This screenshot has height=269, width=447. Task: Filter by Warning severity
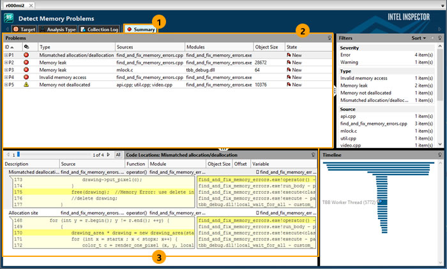(349, 62)
